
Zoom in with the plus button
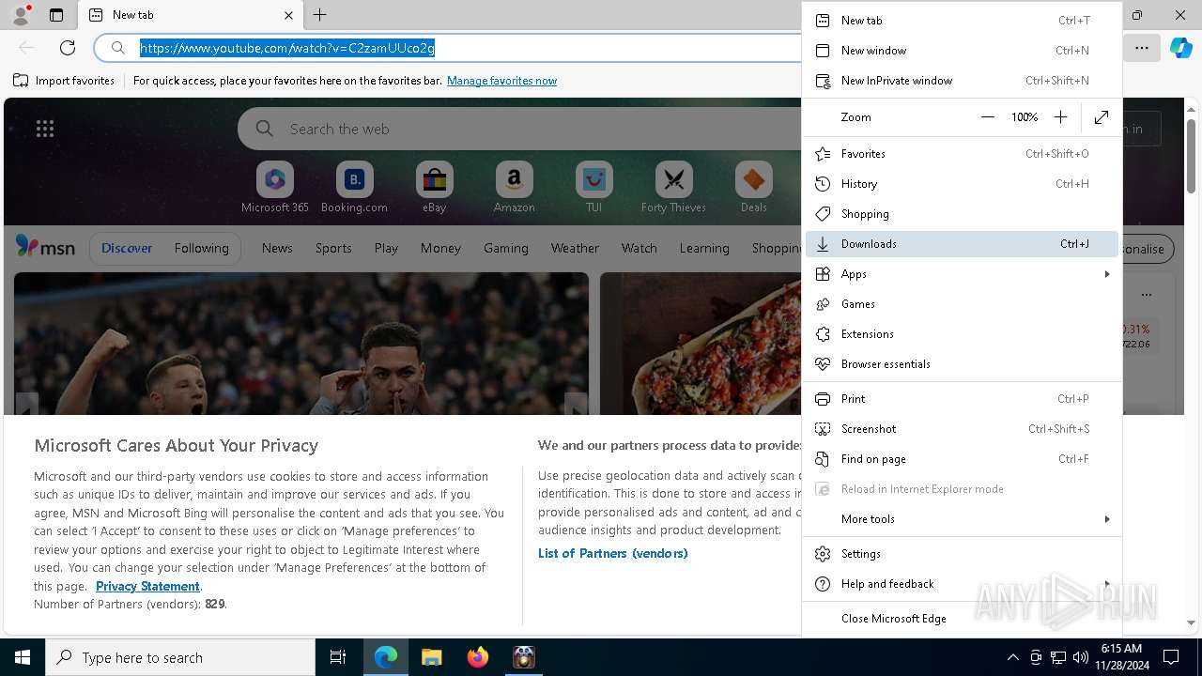[x=1060, y=117]
